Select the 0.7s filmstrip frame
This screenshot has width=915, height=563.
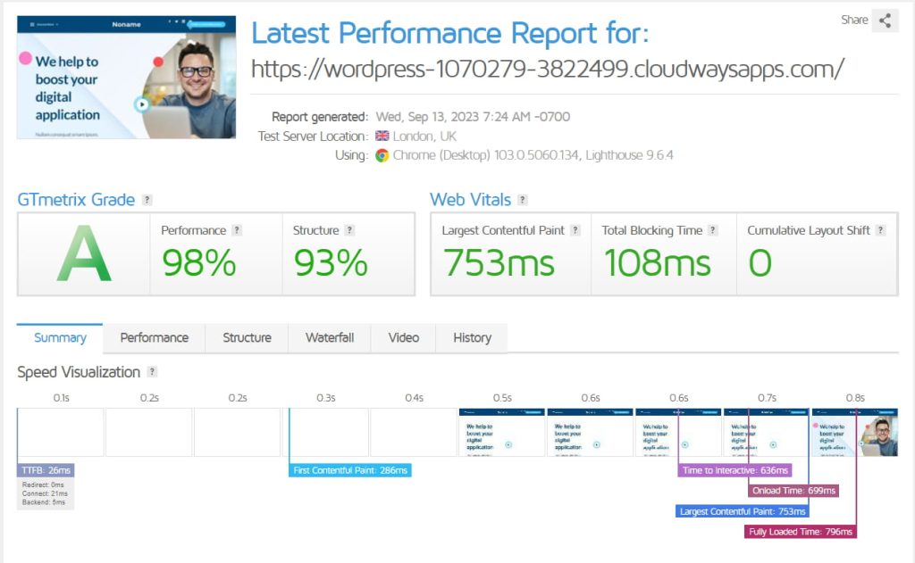(x=767, y=432)
